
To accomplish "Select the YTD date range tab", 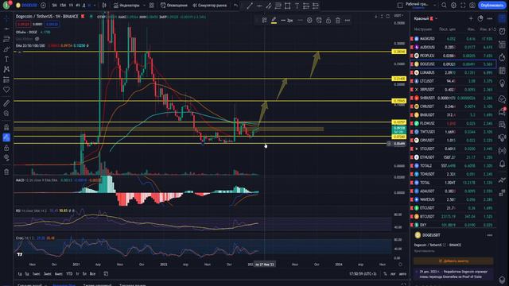I will coord(69,273).
